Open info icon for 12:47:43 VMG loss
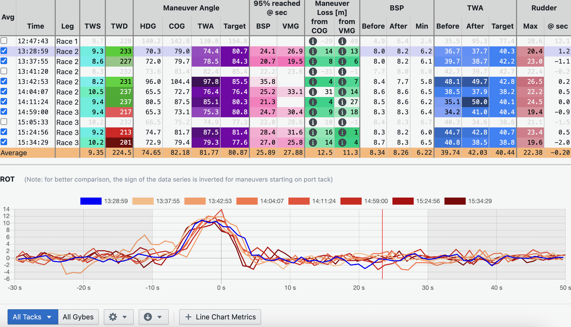The image size is (571, 327). (x=342, y=41)
